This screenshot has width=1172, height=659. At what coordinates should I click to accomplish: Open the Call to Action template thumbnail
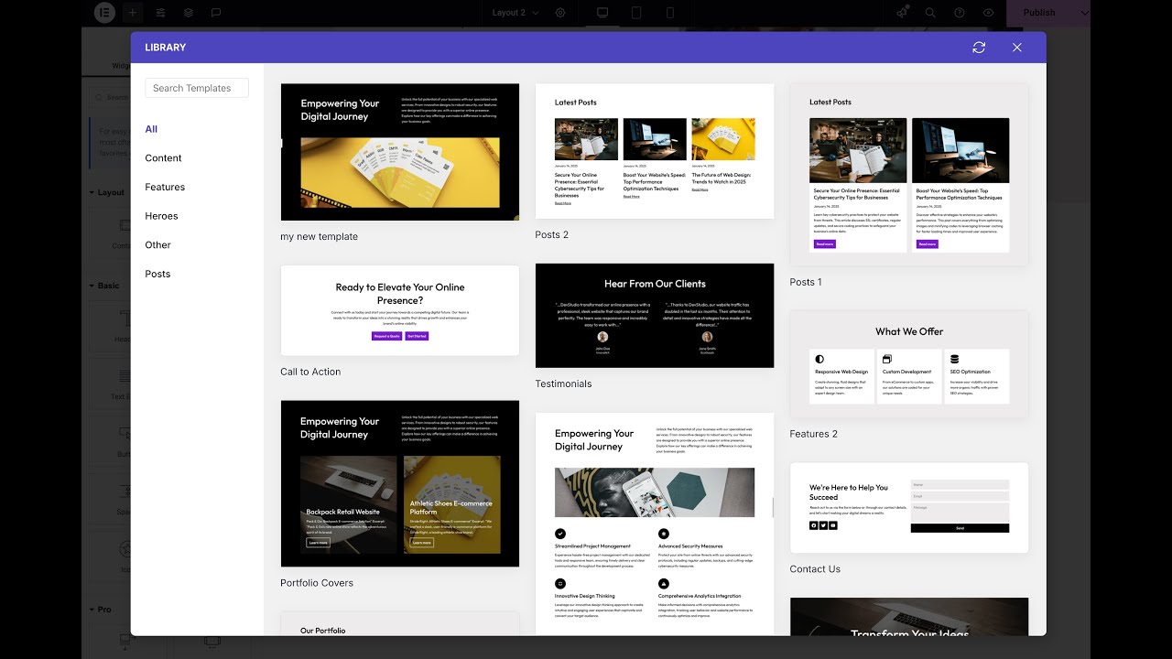[400, 310]
